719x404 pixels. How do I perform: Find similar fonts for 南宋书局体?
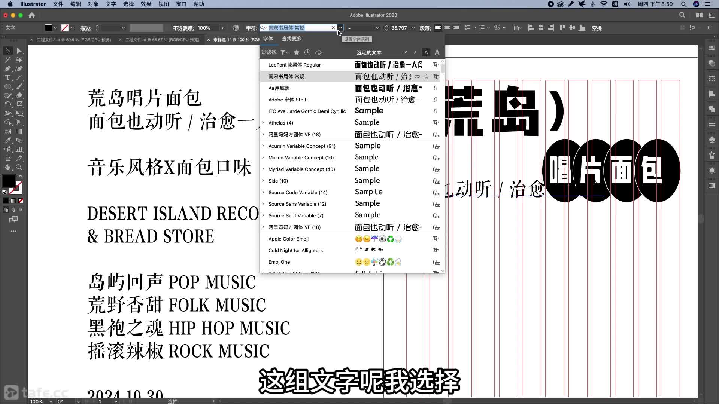point(417,76)
